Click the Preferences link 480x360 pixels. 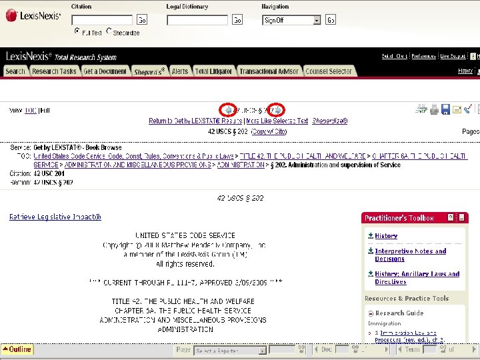(x=424, y=56)
